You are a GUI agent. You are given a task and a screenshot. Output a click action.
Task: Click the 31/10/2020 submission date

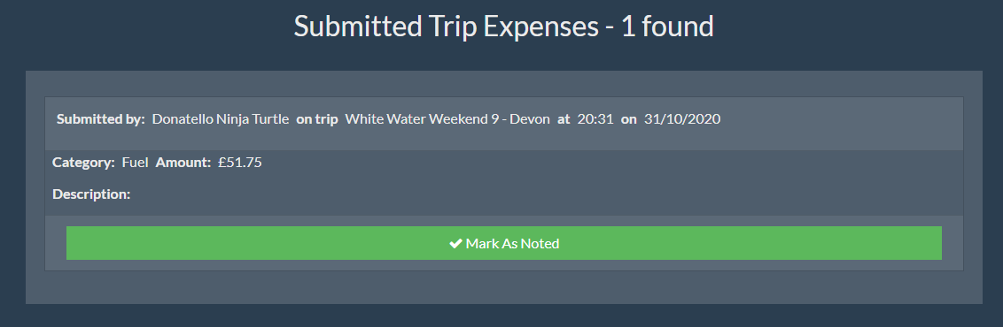[x=682, y=119]
